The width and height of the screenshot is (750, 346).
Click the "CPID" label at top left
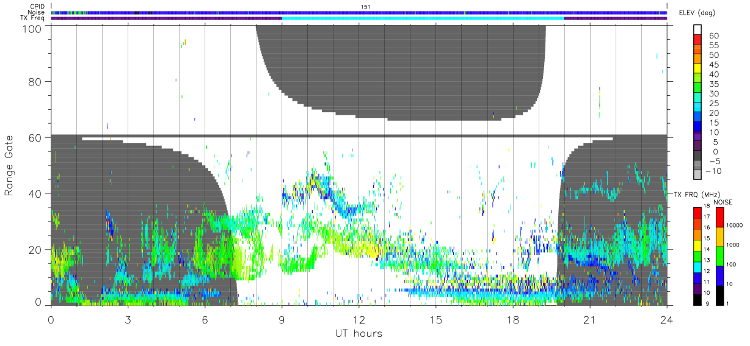[x=37, y=7]
